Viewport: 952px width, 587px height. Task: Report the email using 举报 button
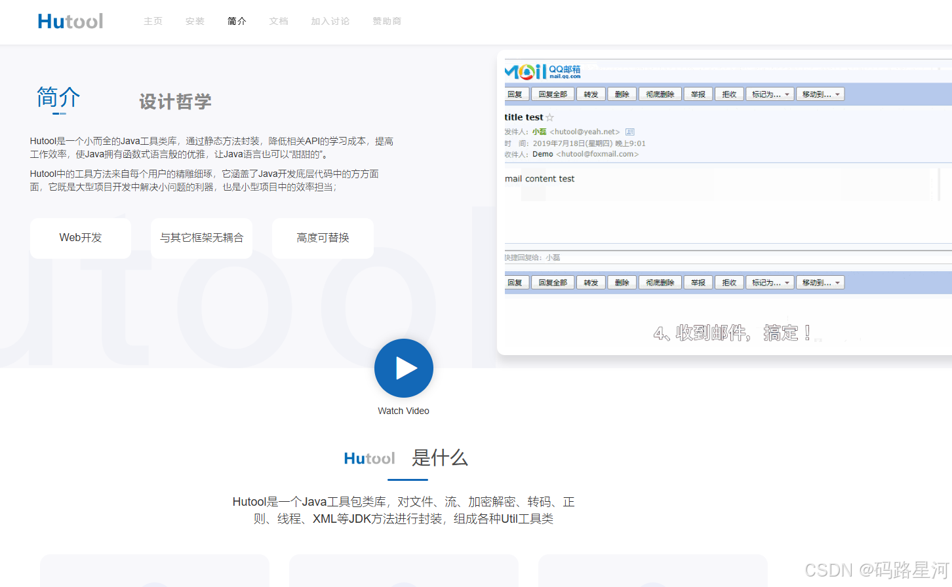click(698, 94)
